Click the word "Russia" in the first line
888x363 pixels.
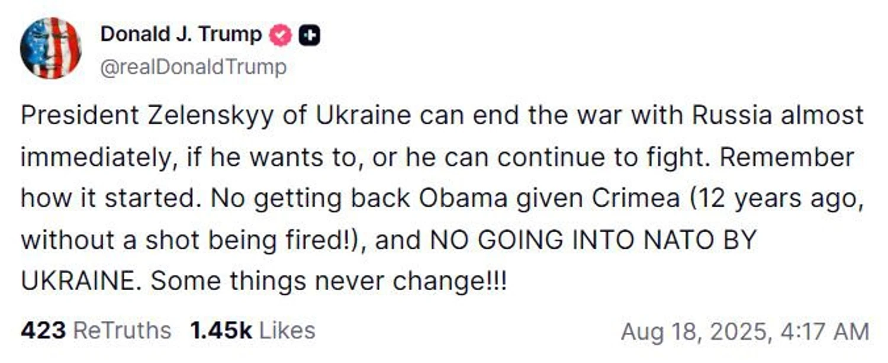click(x=732, y=115)
